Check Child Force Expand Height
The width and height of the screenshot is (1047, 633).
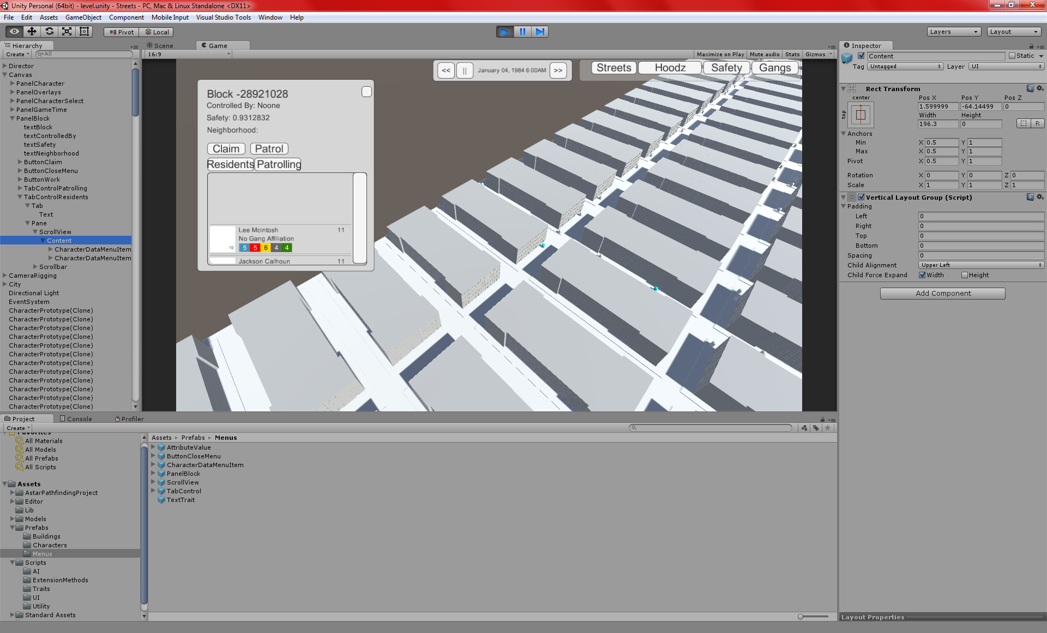point(965,275)
